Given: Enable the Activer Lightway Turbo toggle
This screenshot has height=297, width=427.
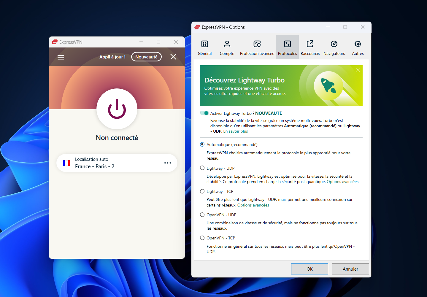Looking at the screenshot, I should tap(205, 113).
